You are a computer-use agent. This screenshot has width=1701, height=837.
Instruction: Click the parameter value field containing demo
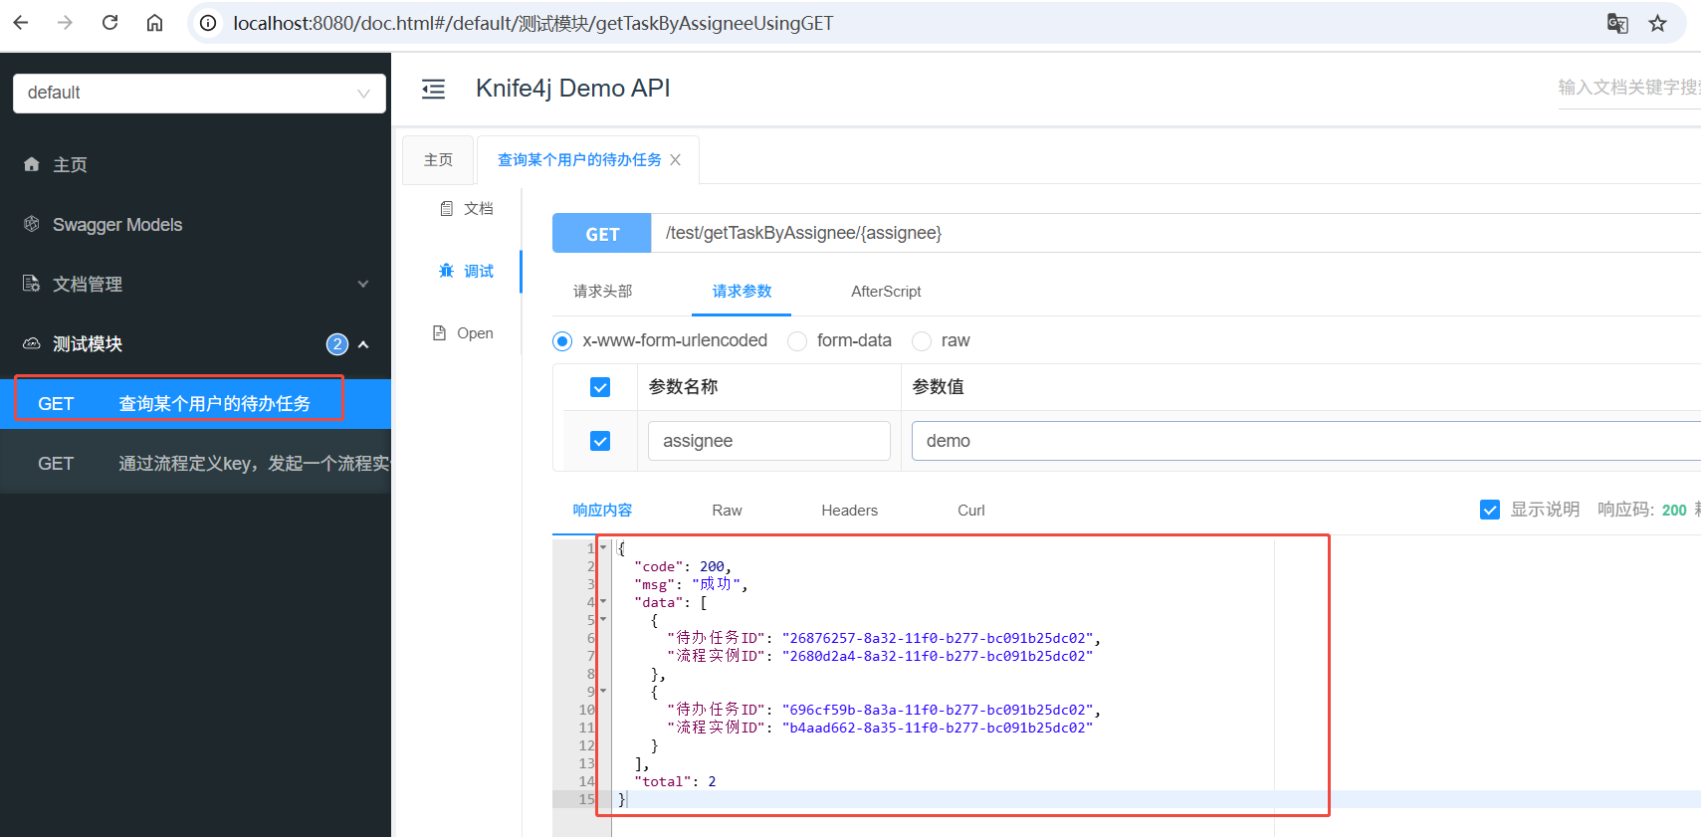tap(1306, 441)
